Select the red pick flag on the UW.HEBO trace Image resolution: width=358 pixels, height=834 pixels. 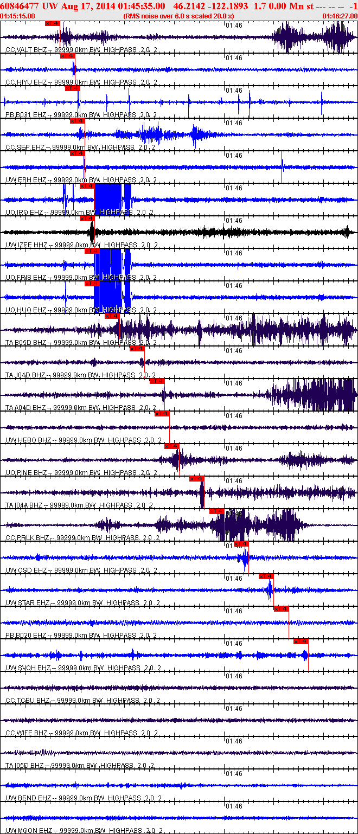pyautogui.click(x=162, y=414)
